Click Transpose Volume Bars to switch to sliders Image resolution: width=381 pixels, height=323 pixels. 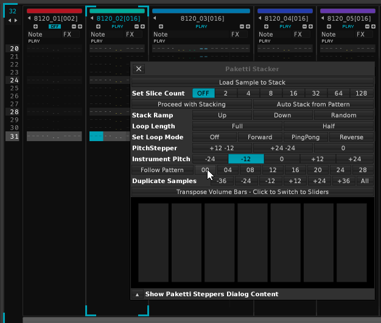click(x=253, y=192)
